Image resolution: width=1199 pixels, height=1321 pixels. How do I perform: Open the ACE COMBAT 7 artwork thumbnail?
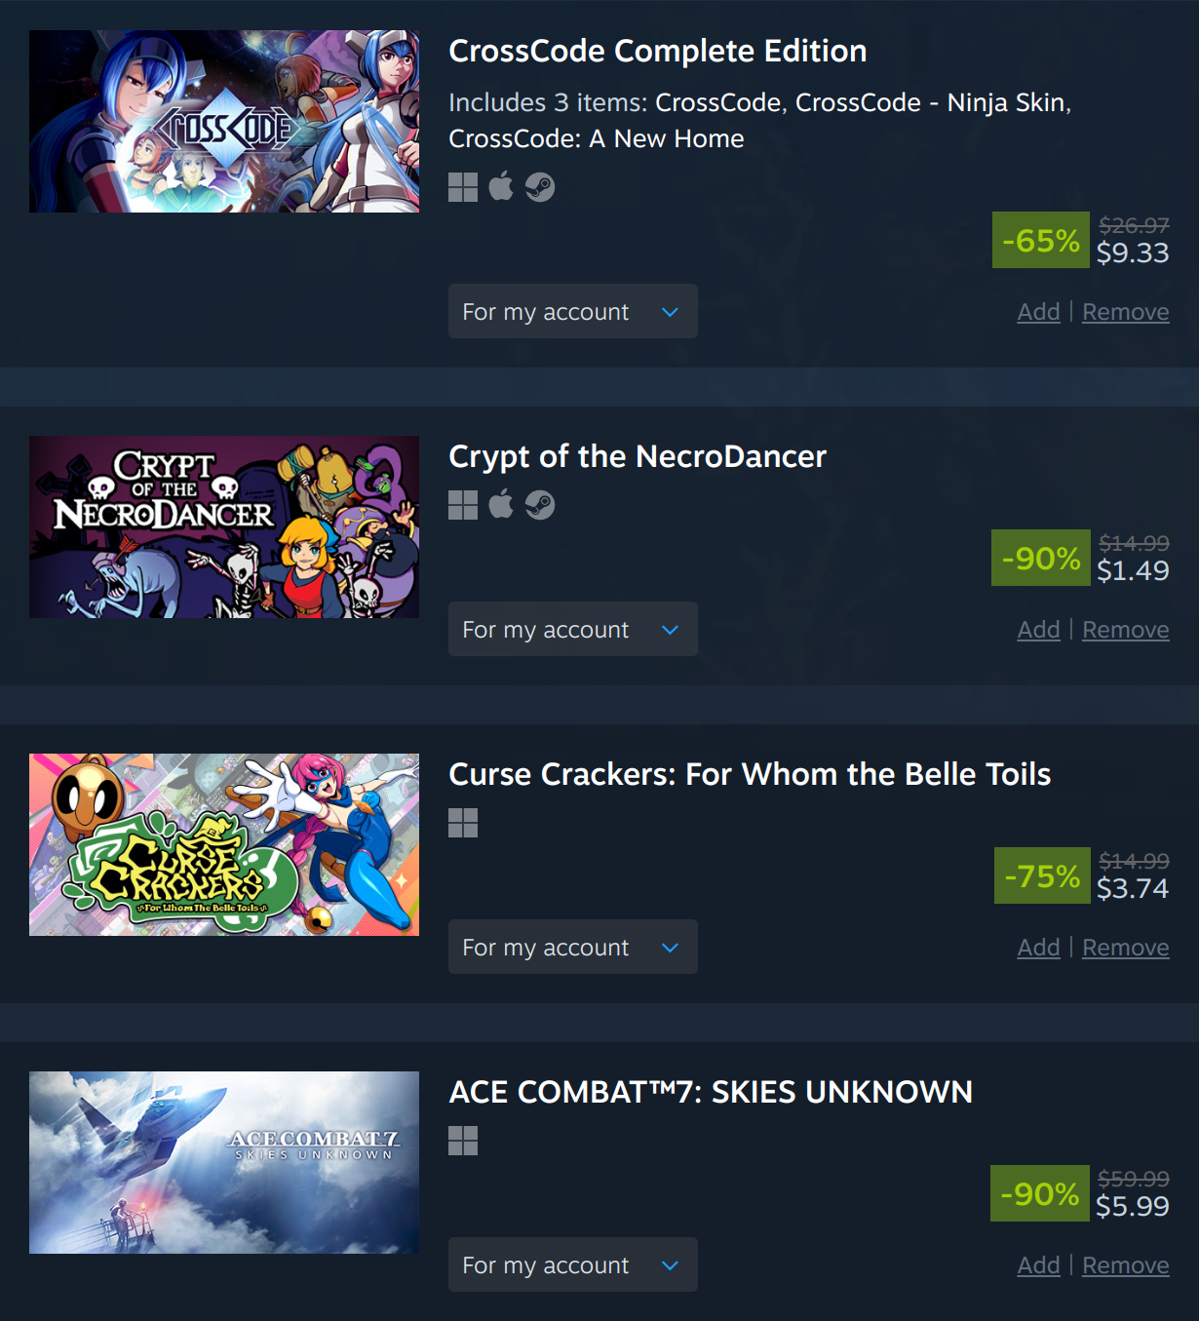pyautogui.click(x=224, y=1162)
